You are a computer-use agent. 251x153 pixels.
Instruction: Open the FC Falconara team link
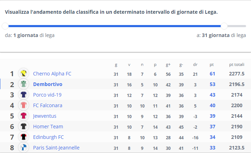coord(47,105)
